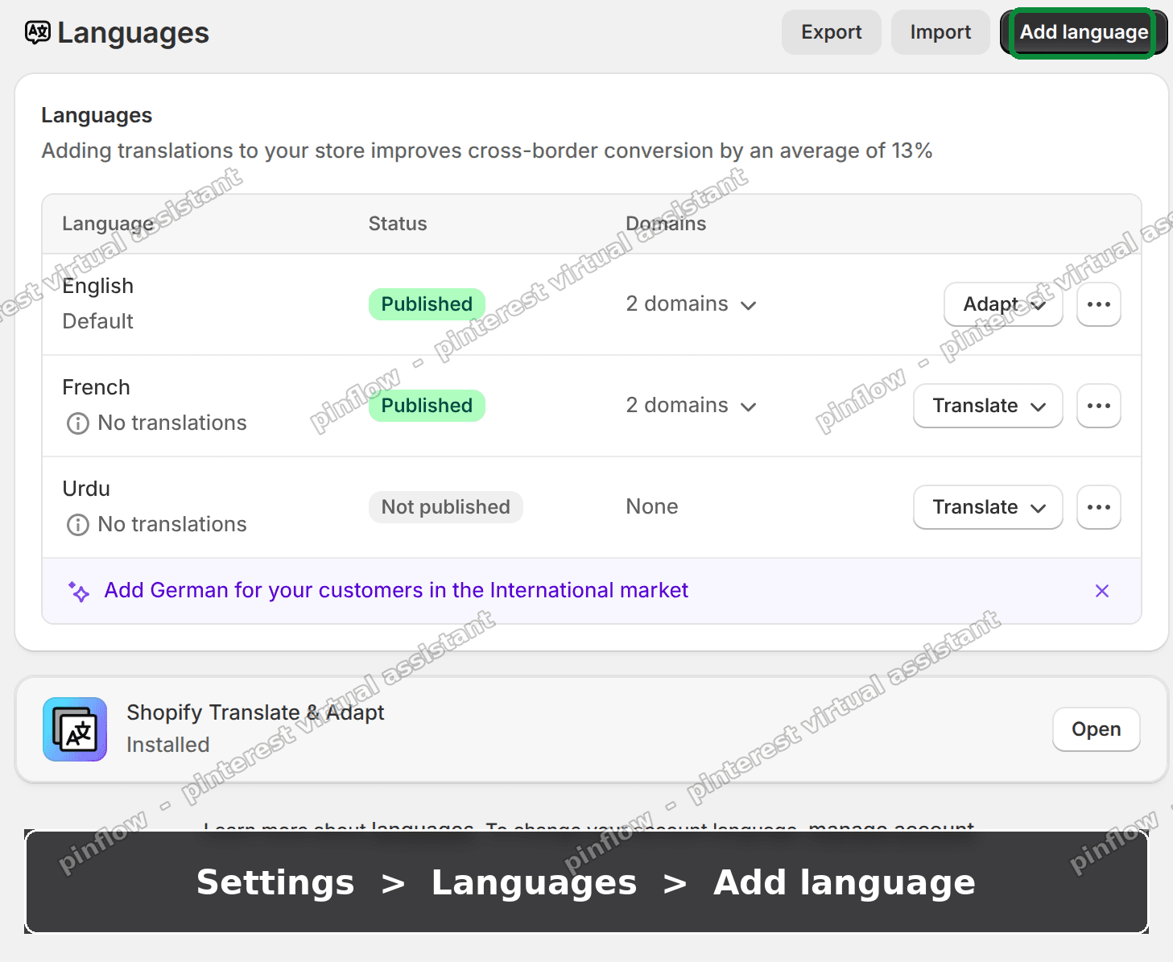Click the info icon beside French No translations

pyautogui.click(x=78, y=423)
